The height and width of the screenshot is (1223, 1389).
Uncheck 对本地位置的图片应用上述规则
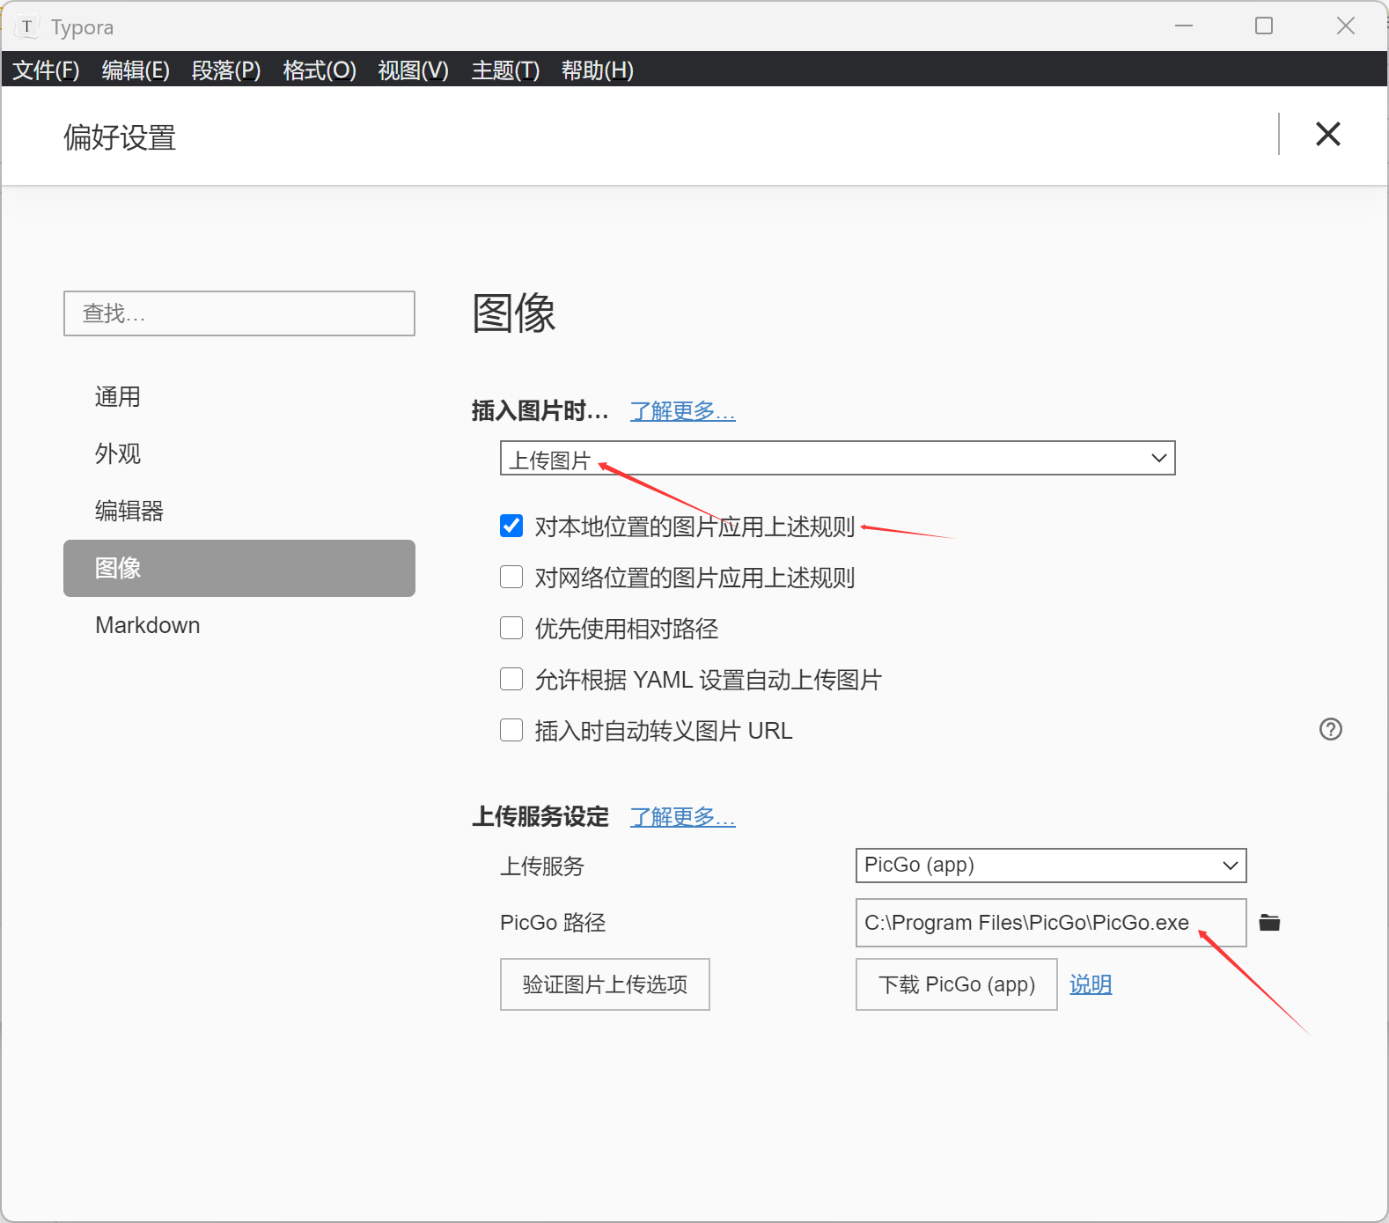pos(511,526)
